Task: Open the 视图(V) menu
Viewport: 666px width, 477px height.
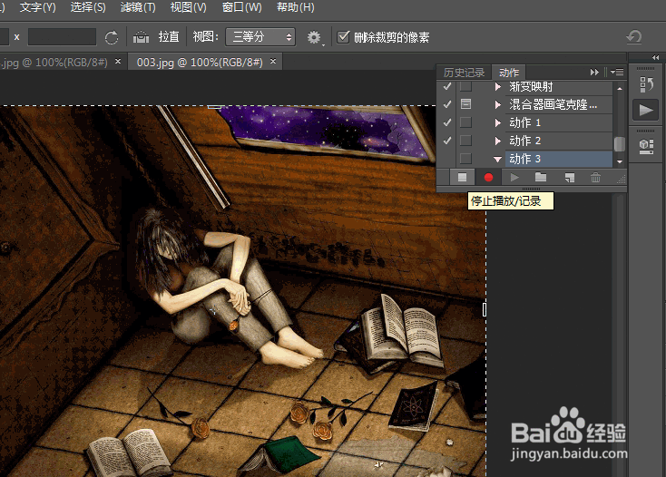Action: pos(188,7)
